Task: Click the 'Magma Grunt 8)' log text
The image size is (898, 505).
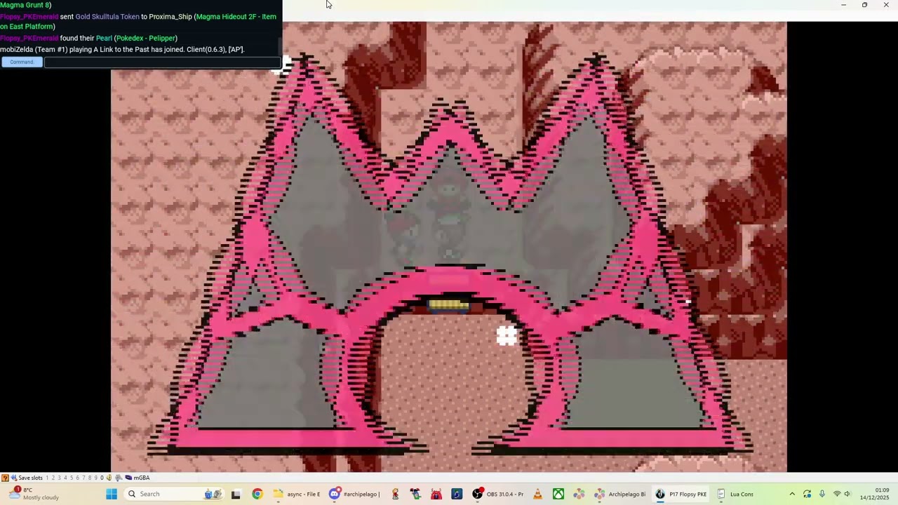Action: coord(25,5)
